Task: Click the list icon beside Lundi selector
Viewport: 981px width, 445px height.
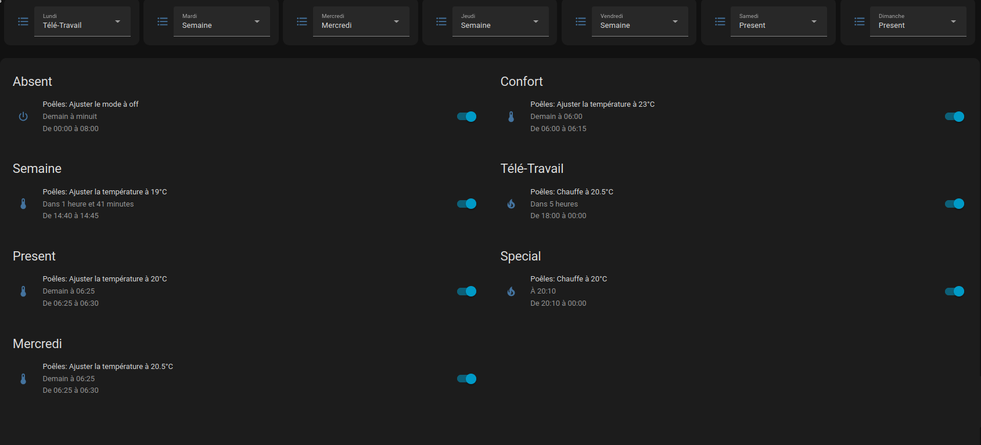Action: (23, 21)
